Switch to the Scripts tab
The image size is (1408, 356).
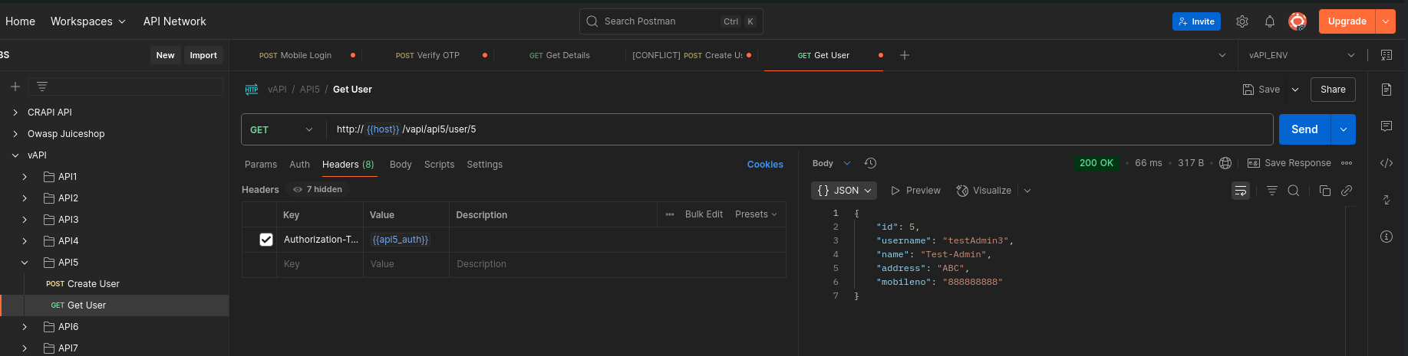(440, 165)
